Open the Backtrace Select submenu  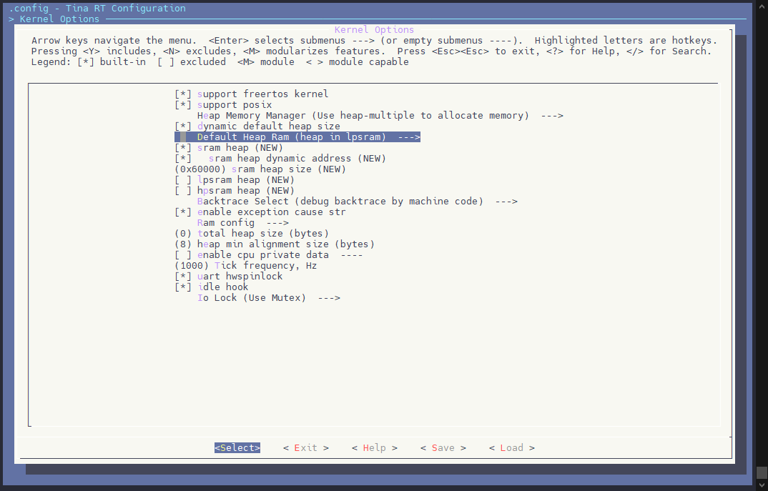pos(356,201)
